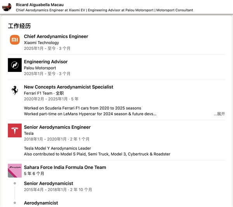The width and height of the screenshot is (233, 207).
Task: Click the 工作经历 section heading
Action: 19,26
